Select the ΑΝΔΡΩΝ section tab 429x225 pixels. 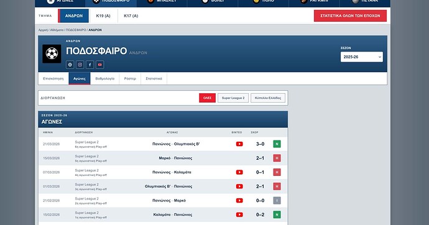74,16
